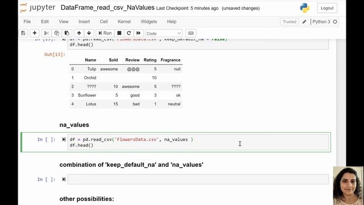This screenshot has width=364, height=205.
Task: Run the na_values cell via its side icon
Action: [64, 140]
